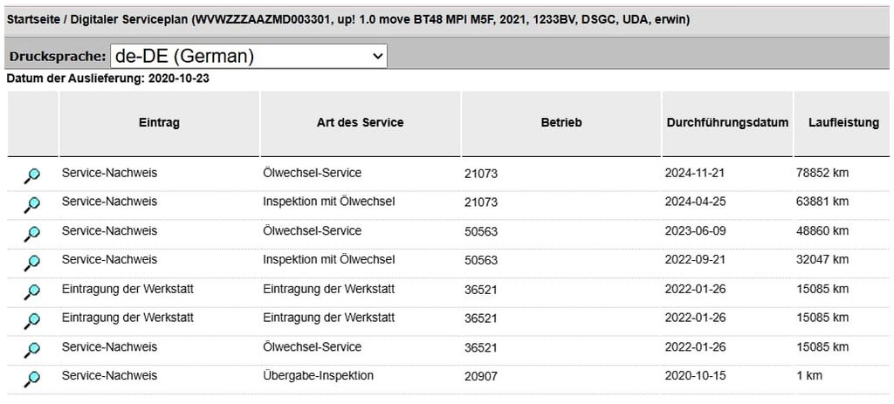Show details for the 2022-01-26 Ölwechsel-Service entry

[x=31, y=350]
